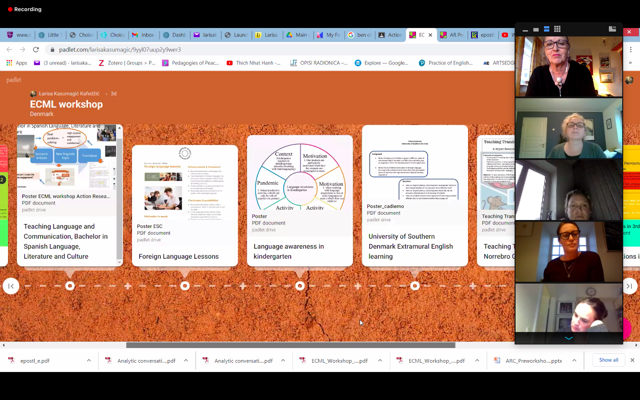Close the downloads bar
Viewport: 640px width, 400px height.
(632, 360)
